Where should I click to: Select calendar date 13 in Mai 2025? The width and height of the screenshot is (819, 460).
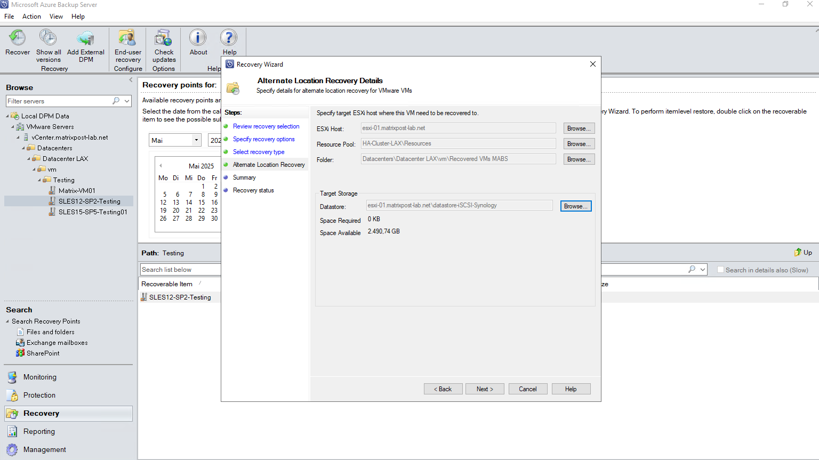pyautogui.click(x=176, y=203)
